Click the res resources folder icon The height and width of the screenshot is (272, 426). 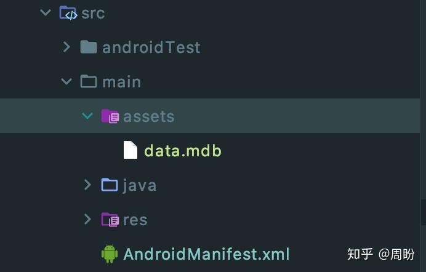pyautogui.click(x=110, y=220)
